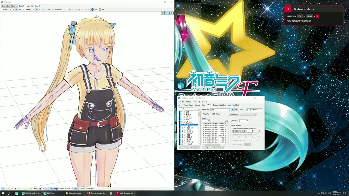Toggle Edge rendering in PMXView
The image size is (349, 196).
(x=56, y=189)
